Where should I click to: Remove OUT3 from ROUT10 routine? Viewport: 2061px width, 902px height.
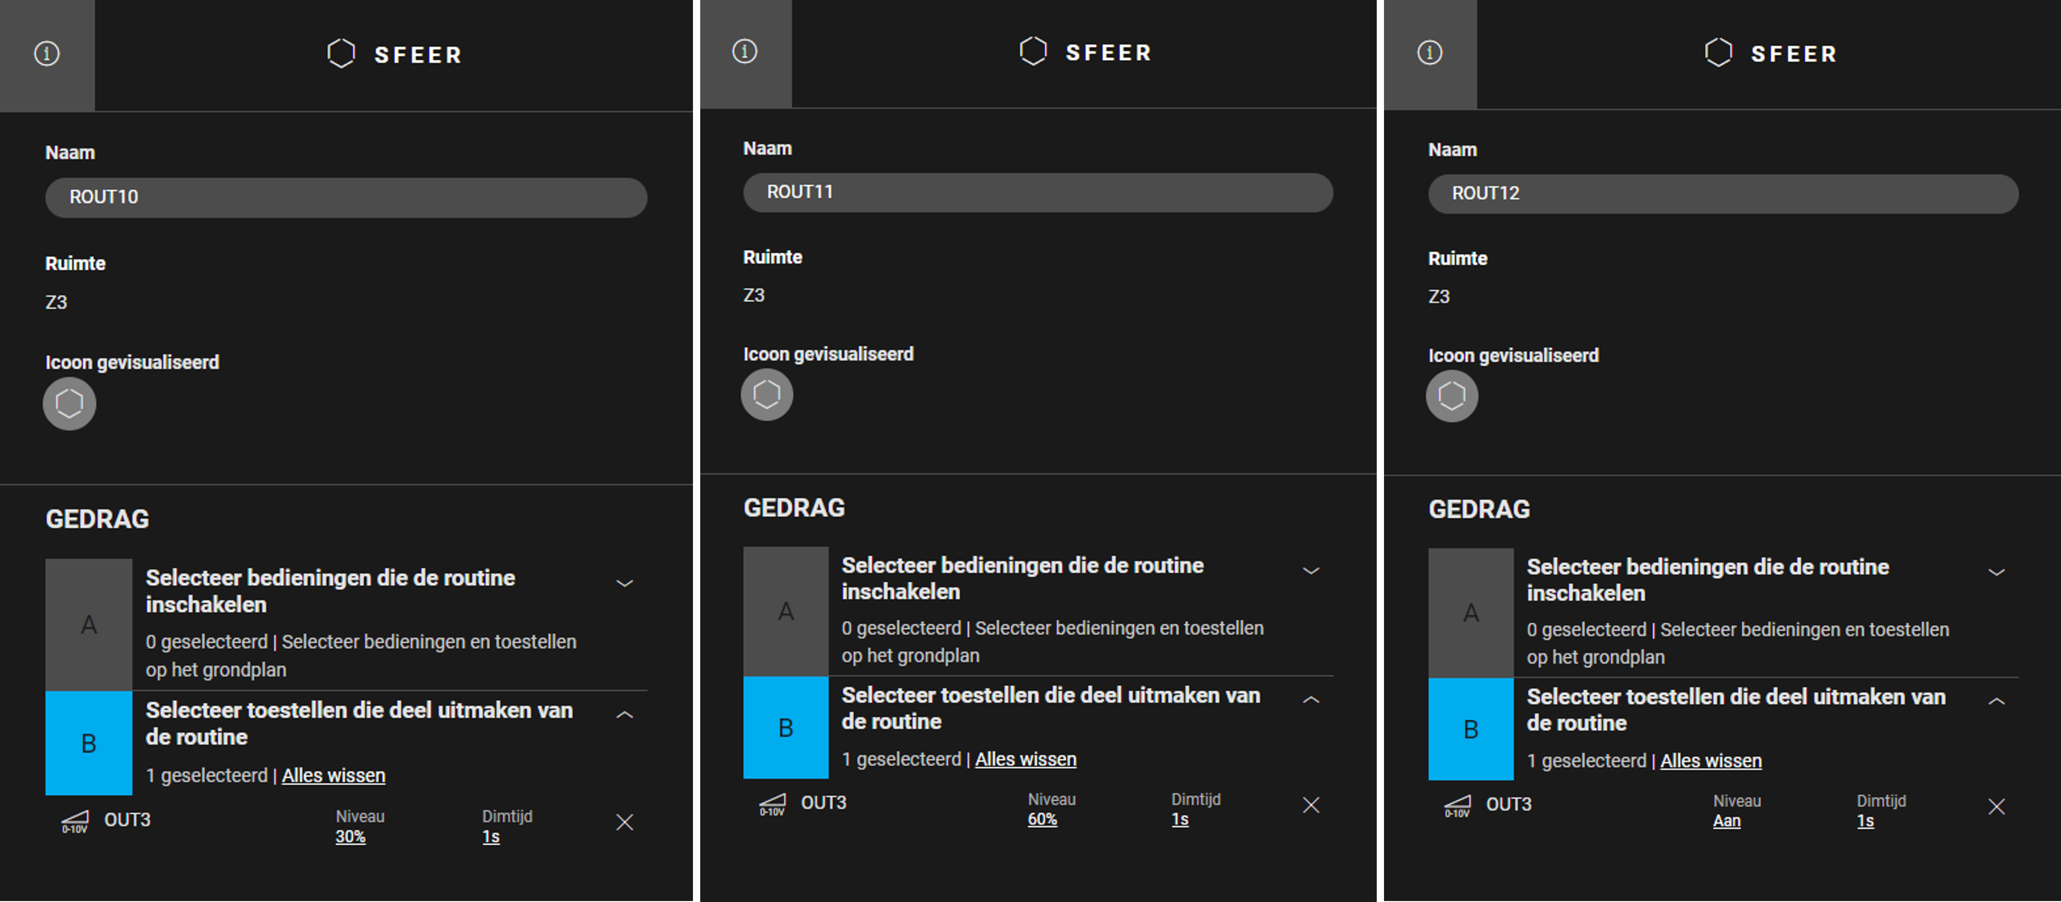(x=625, y=822)
